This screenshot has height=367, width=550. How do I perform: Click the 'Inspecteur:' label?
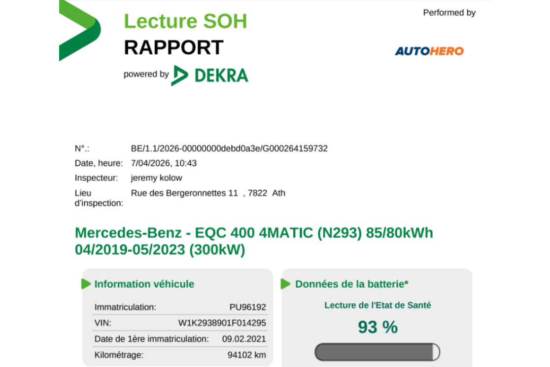97,178
